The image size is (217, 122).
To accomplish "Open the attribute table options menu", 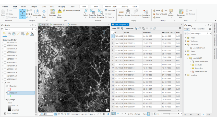I will (x=180, y=29).
